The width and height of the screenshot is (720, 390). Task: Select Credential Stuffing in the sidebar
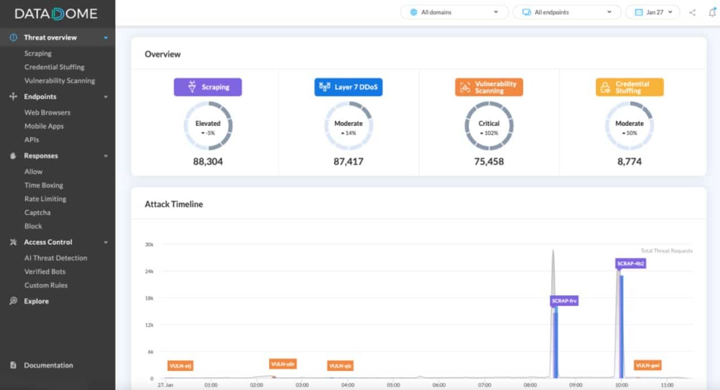53,67
